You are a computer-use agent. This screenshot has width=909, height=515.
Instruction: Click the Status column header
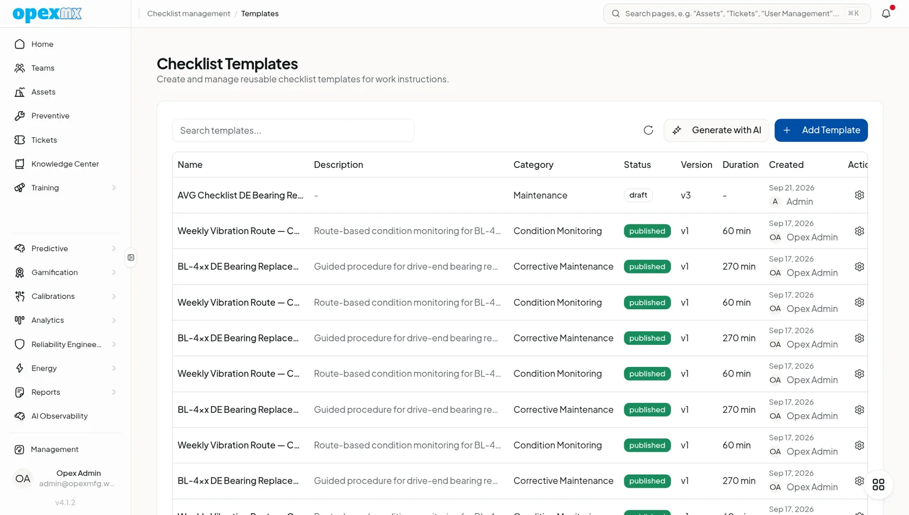[637, 164]
